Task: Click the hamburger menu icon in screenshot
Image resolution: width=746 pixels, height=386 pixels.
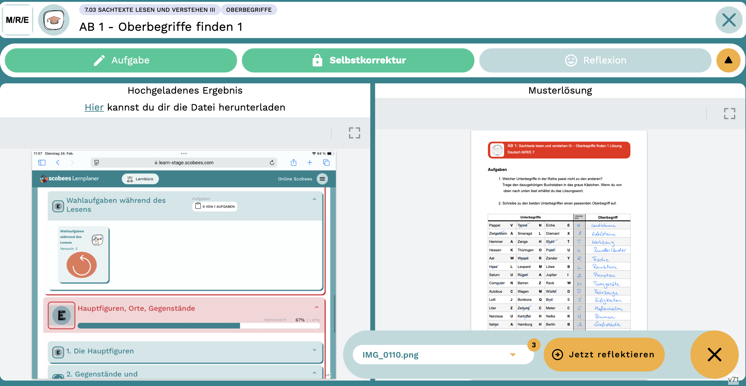Action: tap(322, 179)
